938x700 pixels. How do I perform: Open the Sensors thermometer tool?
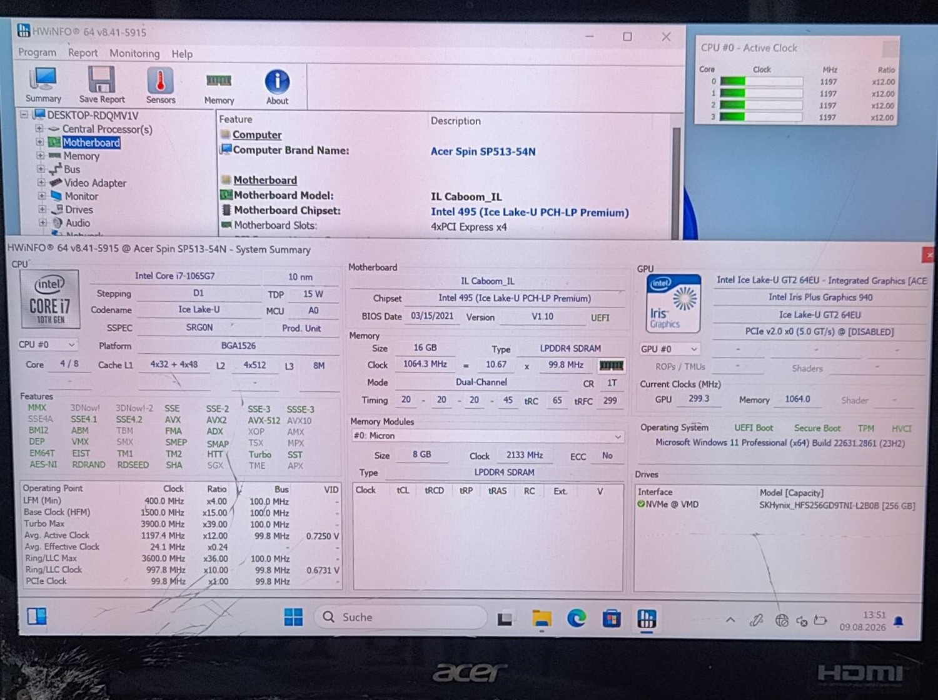click(160, 85)
